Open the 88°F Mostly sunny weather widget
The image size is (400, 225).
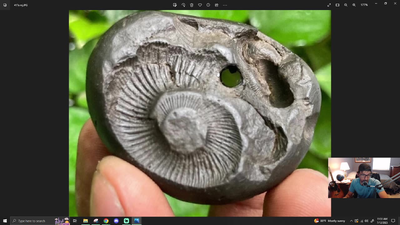[x=330, y=221]
